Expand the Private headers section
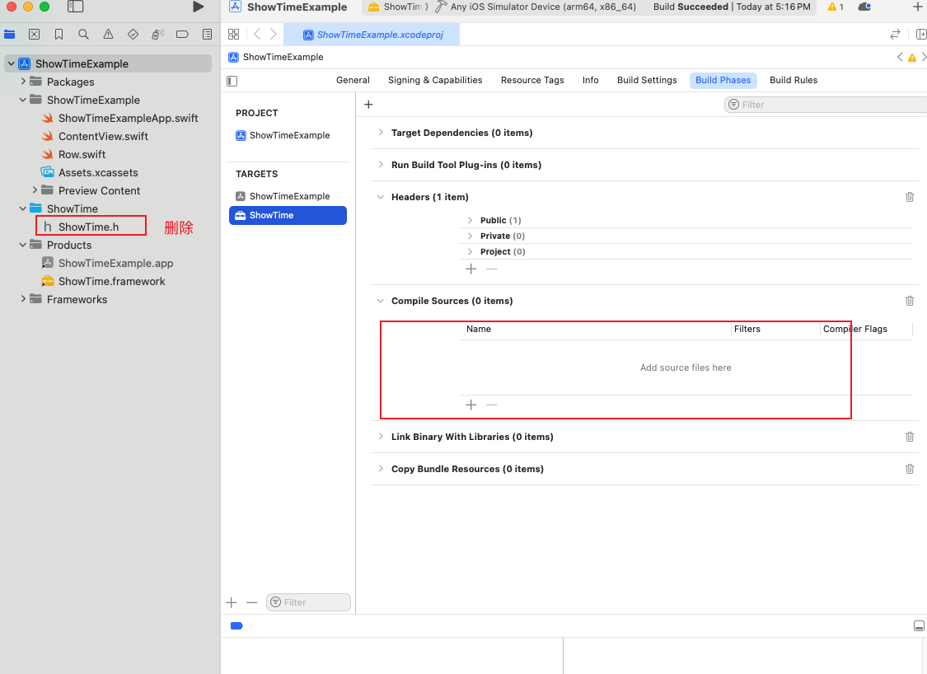The height and width of the screenshot is (674, 927). click(x=470, y=236)
